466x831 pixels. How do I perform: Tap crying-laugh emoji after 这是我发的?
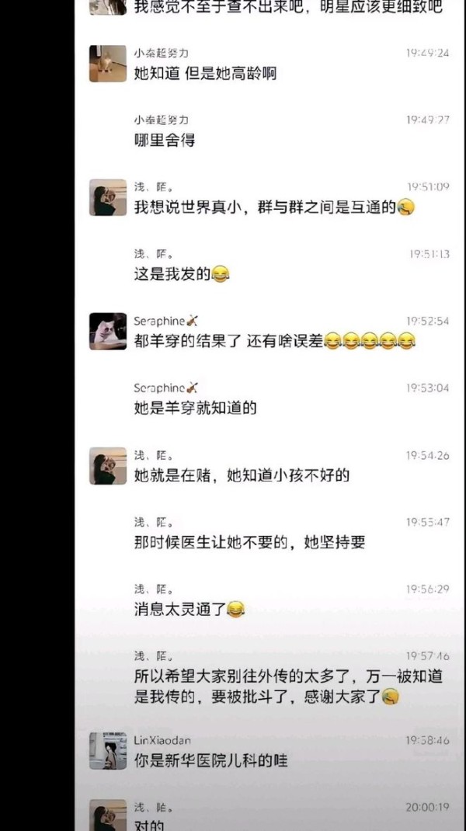click(x=220, y=274)
